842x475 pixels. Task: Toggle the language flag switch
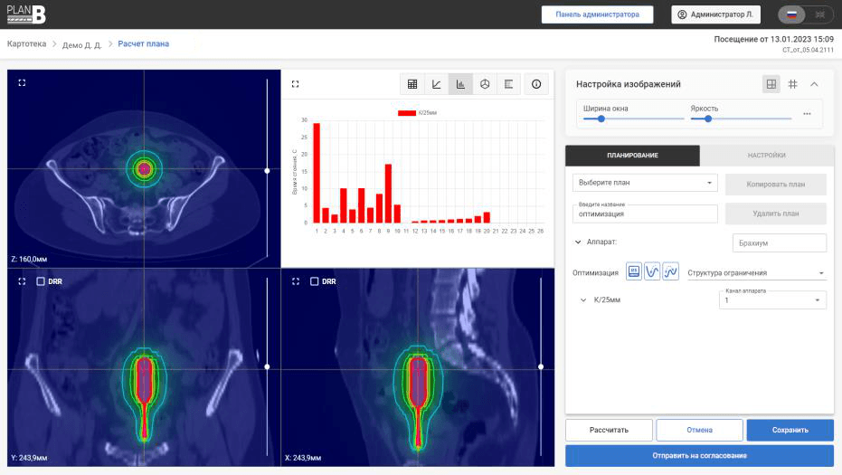pyautogui.click(x=806, y=14)
